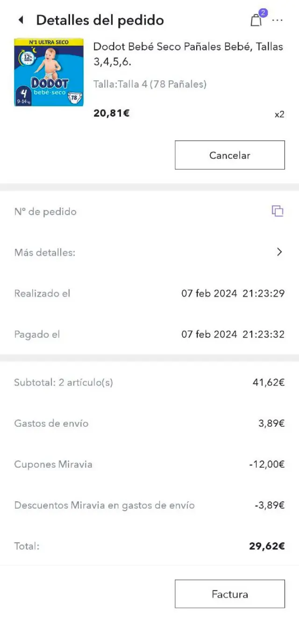299x618 pixels.
Task: Open the Factura invoice button
Action: tap(229, 594)
